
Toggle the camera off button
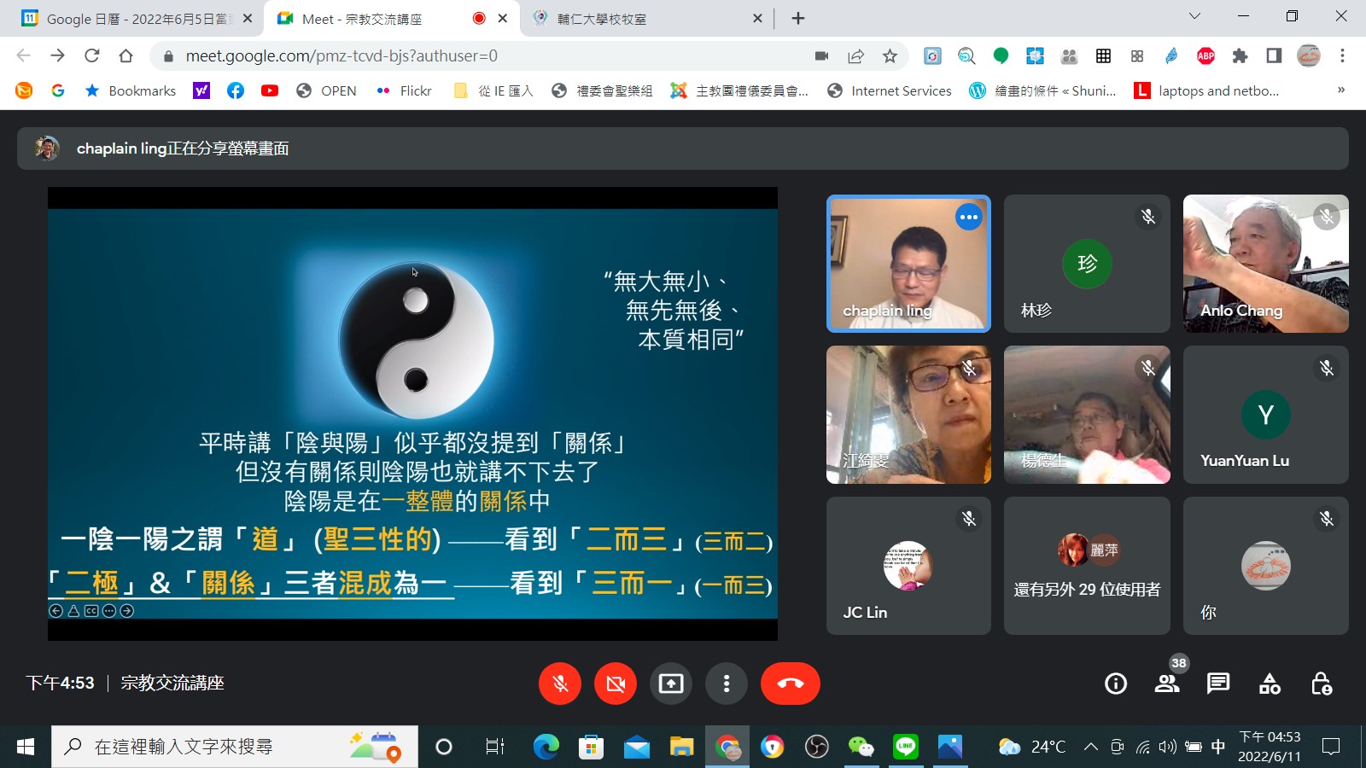pyautogui.click(x=616, y=684)
